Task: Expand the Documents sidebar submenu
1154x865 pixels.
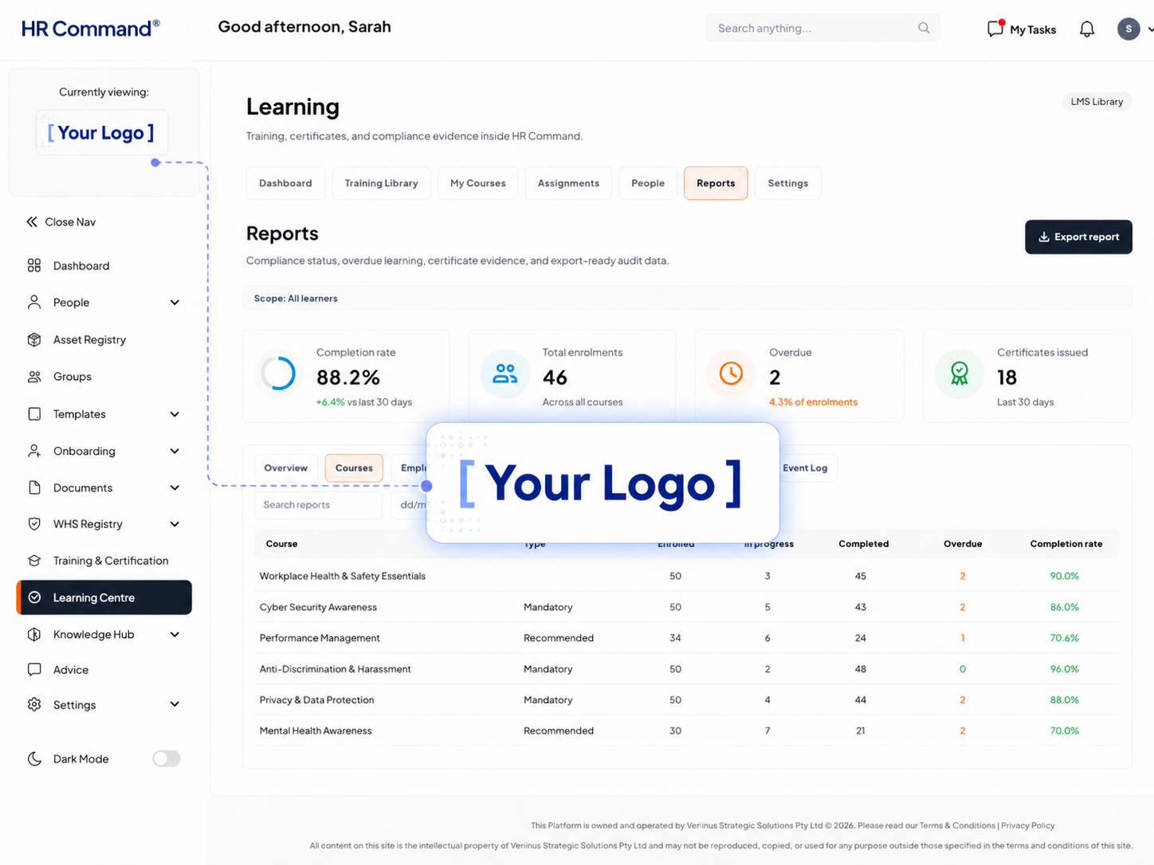Action: pos(175,487)
